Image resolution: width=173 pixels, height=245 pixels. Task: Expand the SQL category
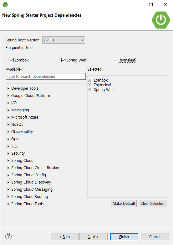pyautogui.click(x=8, y=146)
